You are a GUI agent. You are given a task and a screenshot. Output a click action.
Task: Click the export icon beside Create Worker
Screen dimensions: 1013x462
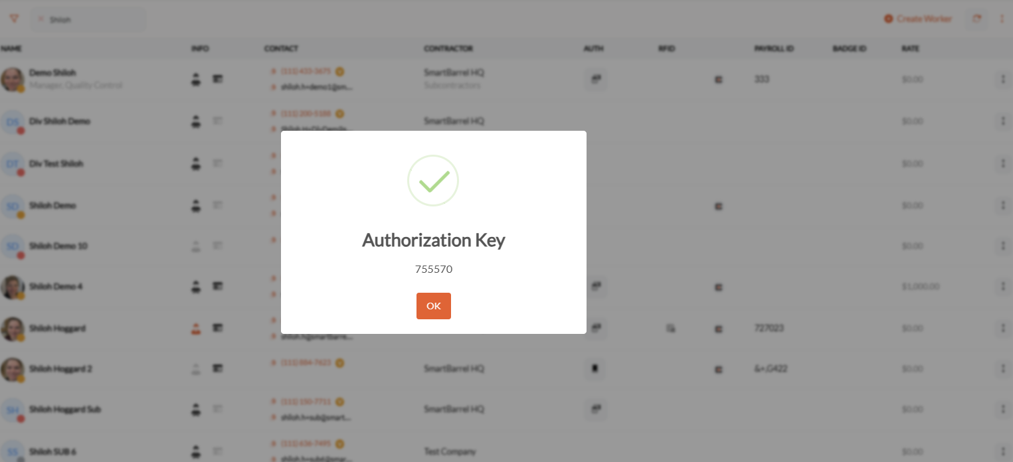[976, 19]
